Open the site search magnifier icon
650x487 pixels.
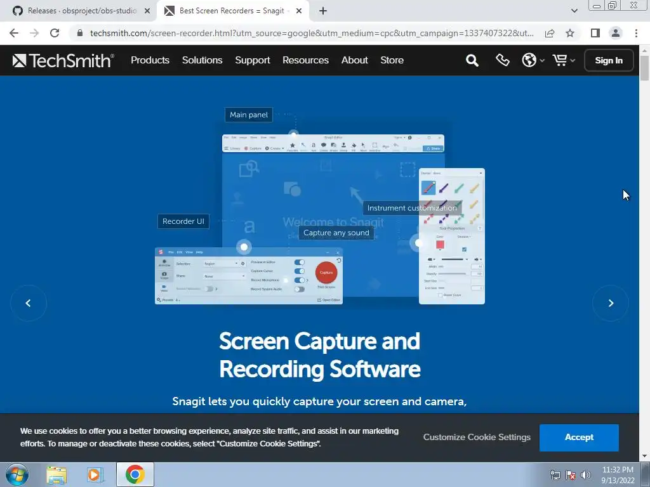click(x=472, y=60)
